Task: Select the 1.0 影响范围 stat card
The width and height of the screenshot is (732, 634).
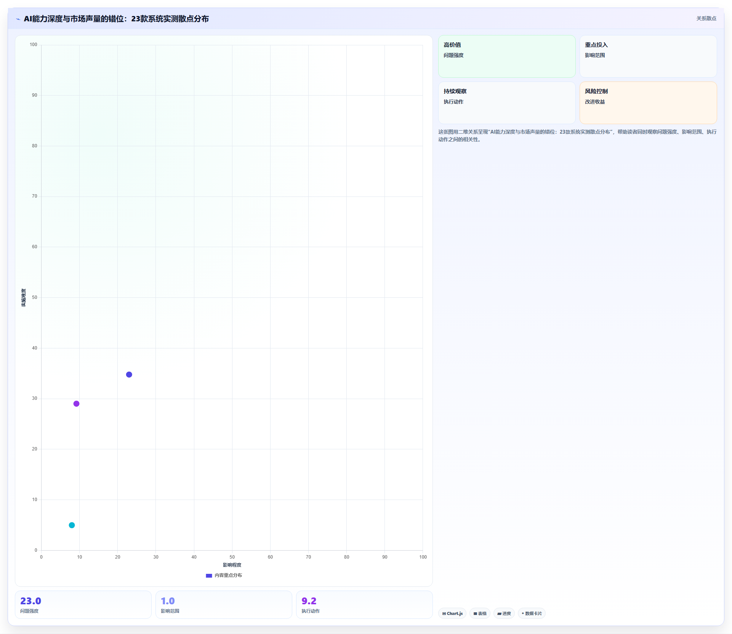Action: click(x=224, y=605)
